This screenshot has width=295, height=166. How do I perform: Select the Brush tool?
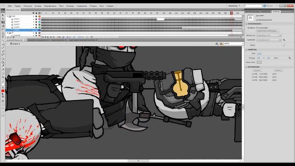click(3, 51)
